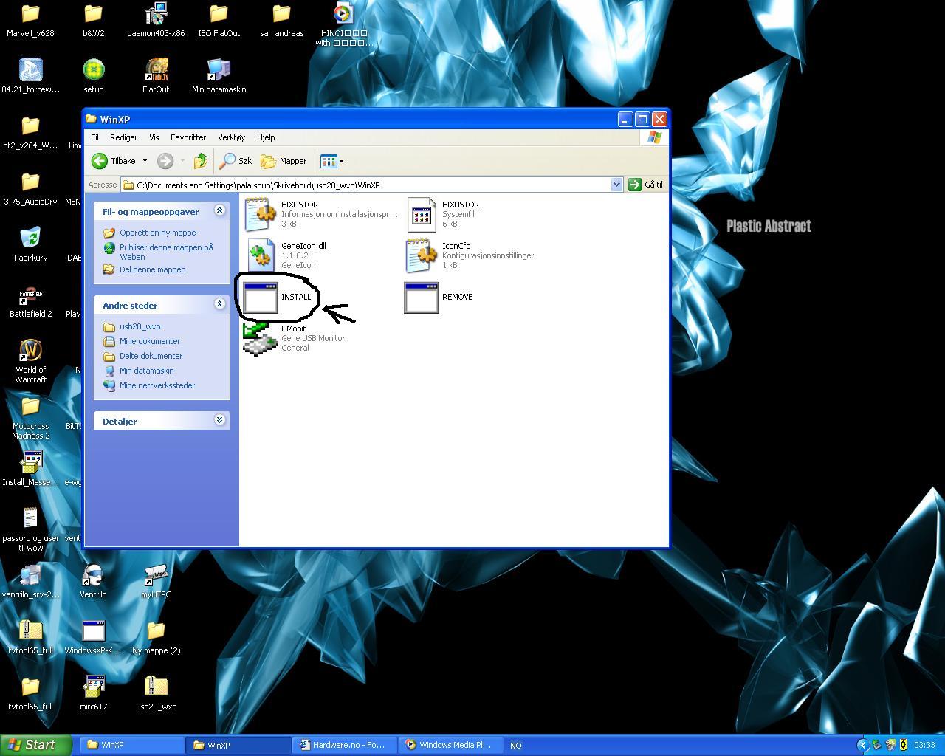This screenshot has width=945, height=756.
Task: Open Min datamaskin sidebar link
Action: pos(146,371)
